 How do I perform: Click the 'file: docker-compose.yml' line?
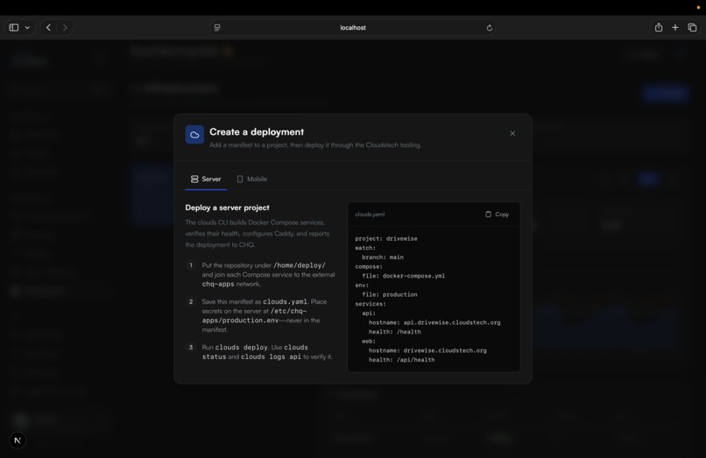[x=404, y=276]
